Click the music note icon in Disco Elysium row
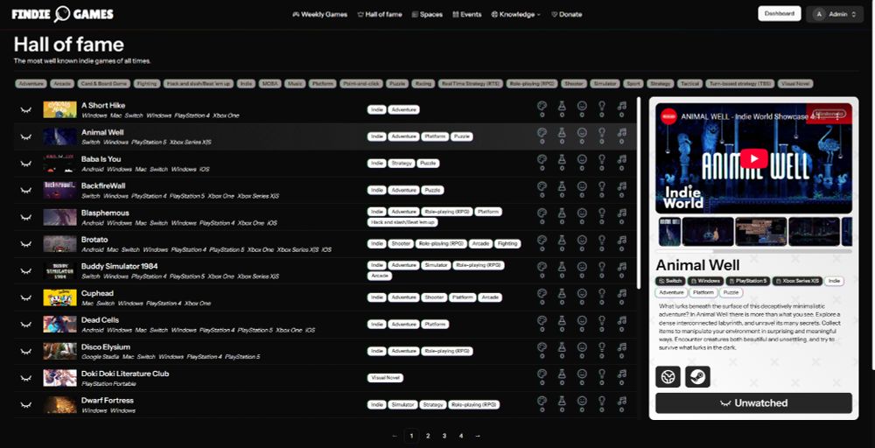The image size is (875, 448). pyautogui.click(x=622, y=346)
